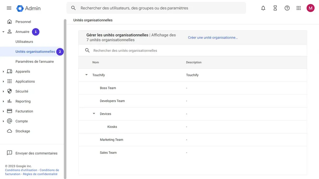The image size is (319, 179).
Task: Click the notifications bell icon
Action: click(263, 8)
